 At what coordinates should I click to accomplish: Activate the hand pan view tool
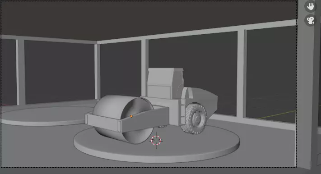(310, 6)
